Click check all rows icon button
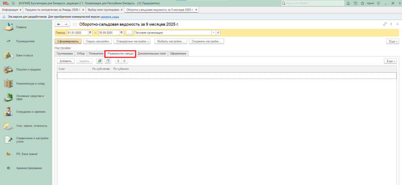 (99, 61)
